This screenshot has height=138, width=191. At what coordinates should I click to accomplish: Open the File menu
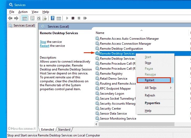click(12, 12)
